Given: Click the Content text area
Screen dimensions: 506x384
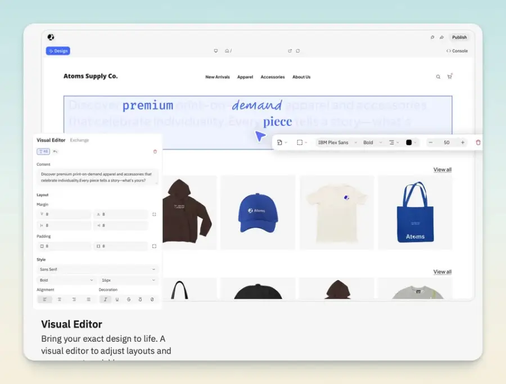Looking at the screenshot, I should coord(97,177).
